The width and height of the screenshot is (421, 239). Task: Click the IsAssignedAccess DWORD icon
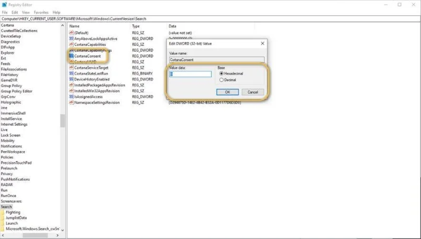click(71, 97)
